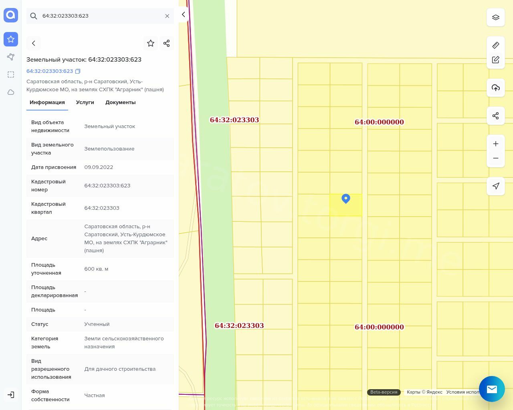513x410 pixels.
Task: Switch to the Услуги tab
Action: (85, 102)
